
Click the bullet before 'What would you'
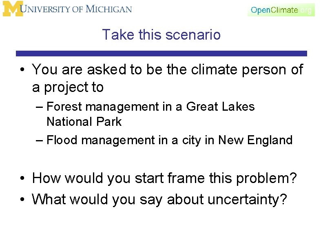(x=22, y=199)
